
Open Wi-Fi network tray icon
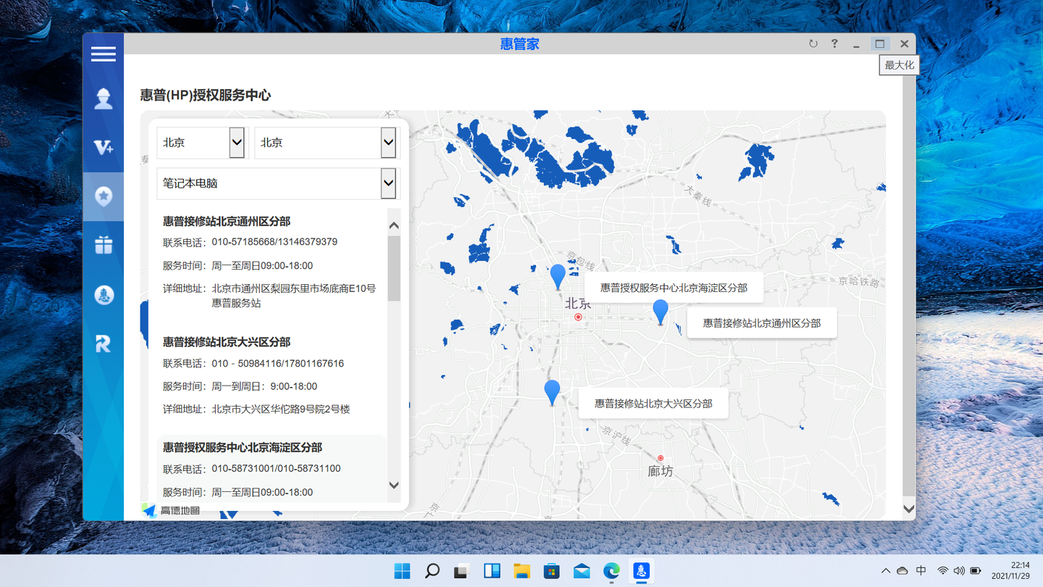tap(942, 571)
